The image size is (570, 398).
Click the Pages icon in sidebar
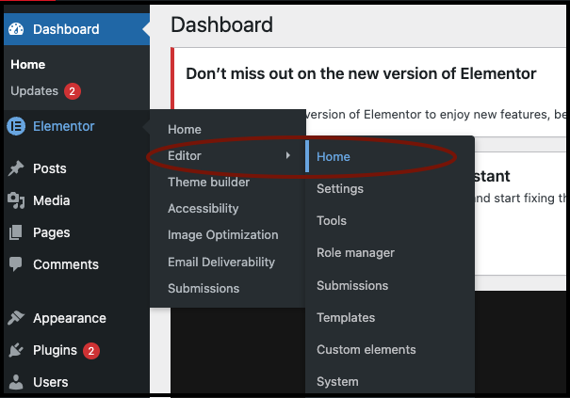[16, 232]
